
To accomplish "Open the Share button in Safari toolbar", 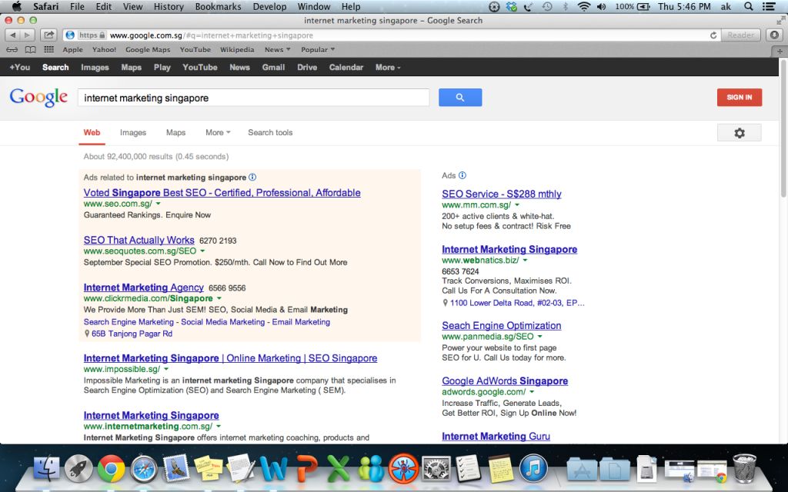I will point(48,35).
